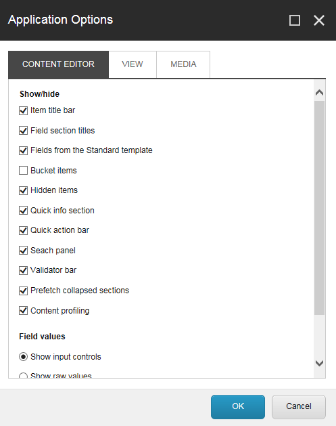Disable Fields from the Standard template

coord(23,150)
